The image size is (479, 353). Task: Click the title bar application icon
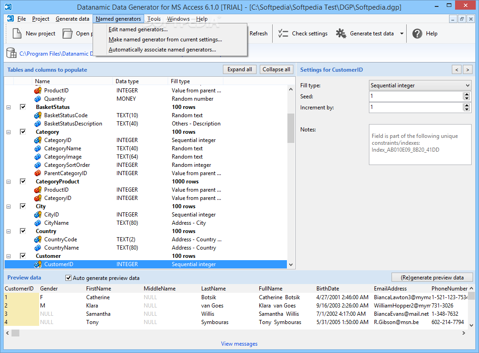pyautogui.click(x=8, y=6)
